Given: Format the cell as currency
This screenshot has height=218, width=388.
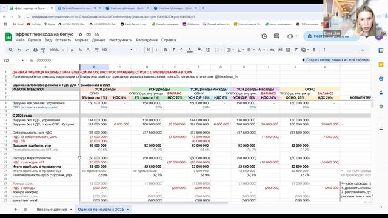Looking at the screenshot, I should (72, 50).
